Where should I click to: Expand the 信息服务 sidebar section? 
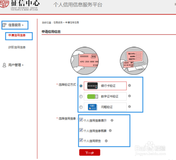[16, 25]
